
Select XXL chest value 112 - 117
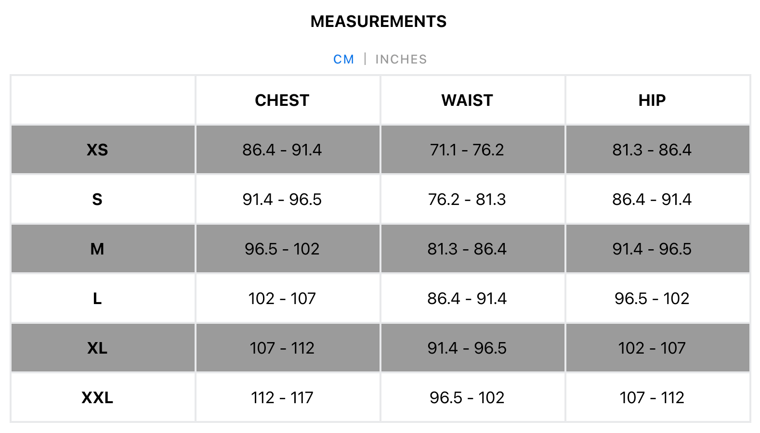[282, 397]
